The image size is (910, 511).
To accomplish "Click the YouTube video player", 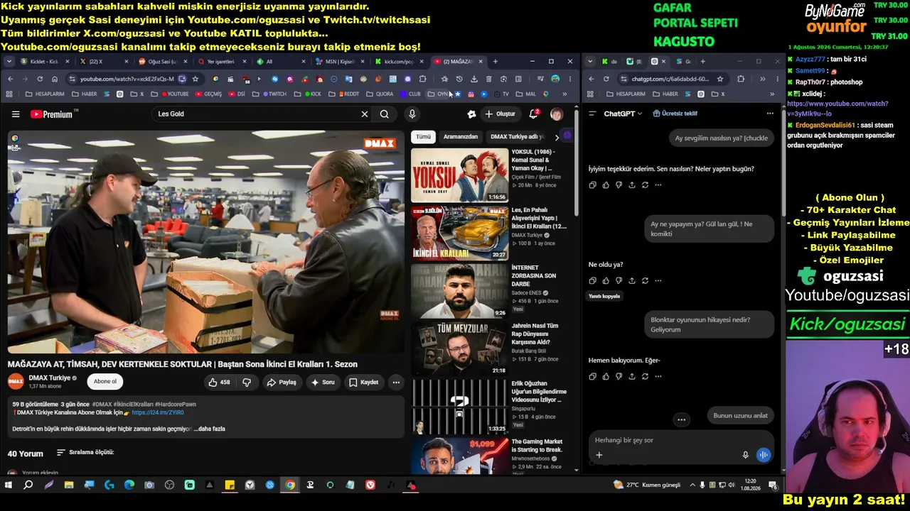I will pyautogui.click(x=206, y=241).
